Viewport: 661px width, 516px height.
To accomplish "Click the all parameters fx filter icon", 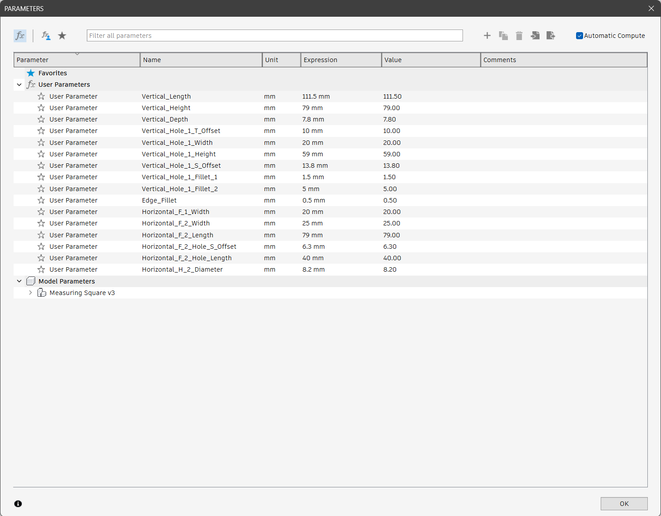I will pyautogui.click(x=20, y=36).
